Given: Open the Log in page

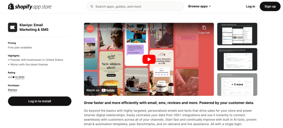Looking at the screenshot, I should [x=250, y=7].
